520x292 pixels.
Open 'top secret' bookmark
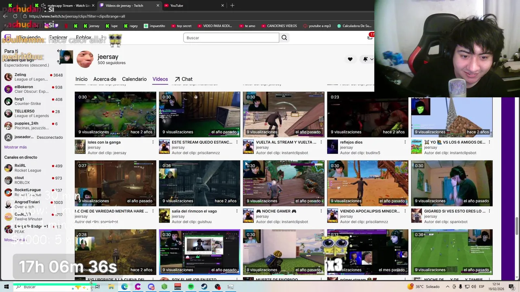pyautogui.click(x=181, y=26)
